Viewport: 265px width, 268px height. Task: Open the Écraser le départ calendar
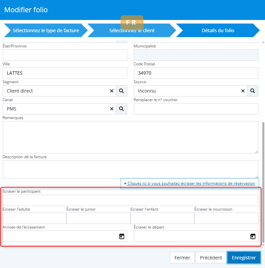[x=253, y=236]
